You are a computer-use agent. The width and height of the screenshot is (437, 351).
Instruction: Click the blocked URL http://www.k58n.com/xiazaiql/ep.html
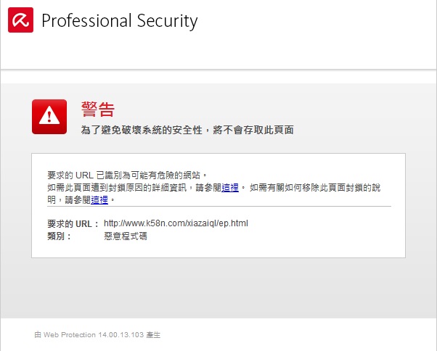176,223
